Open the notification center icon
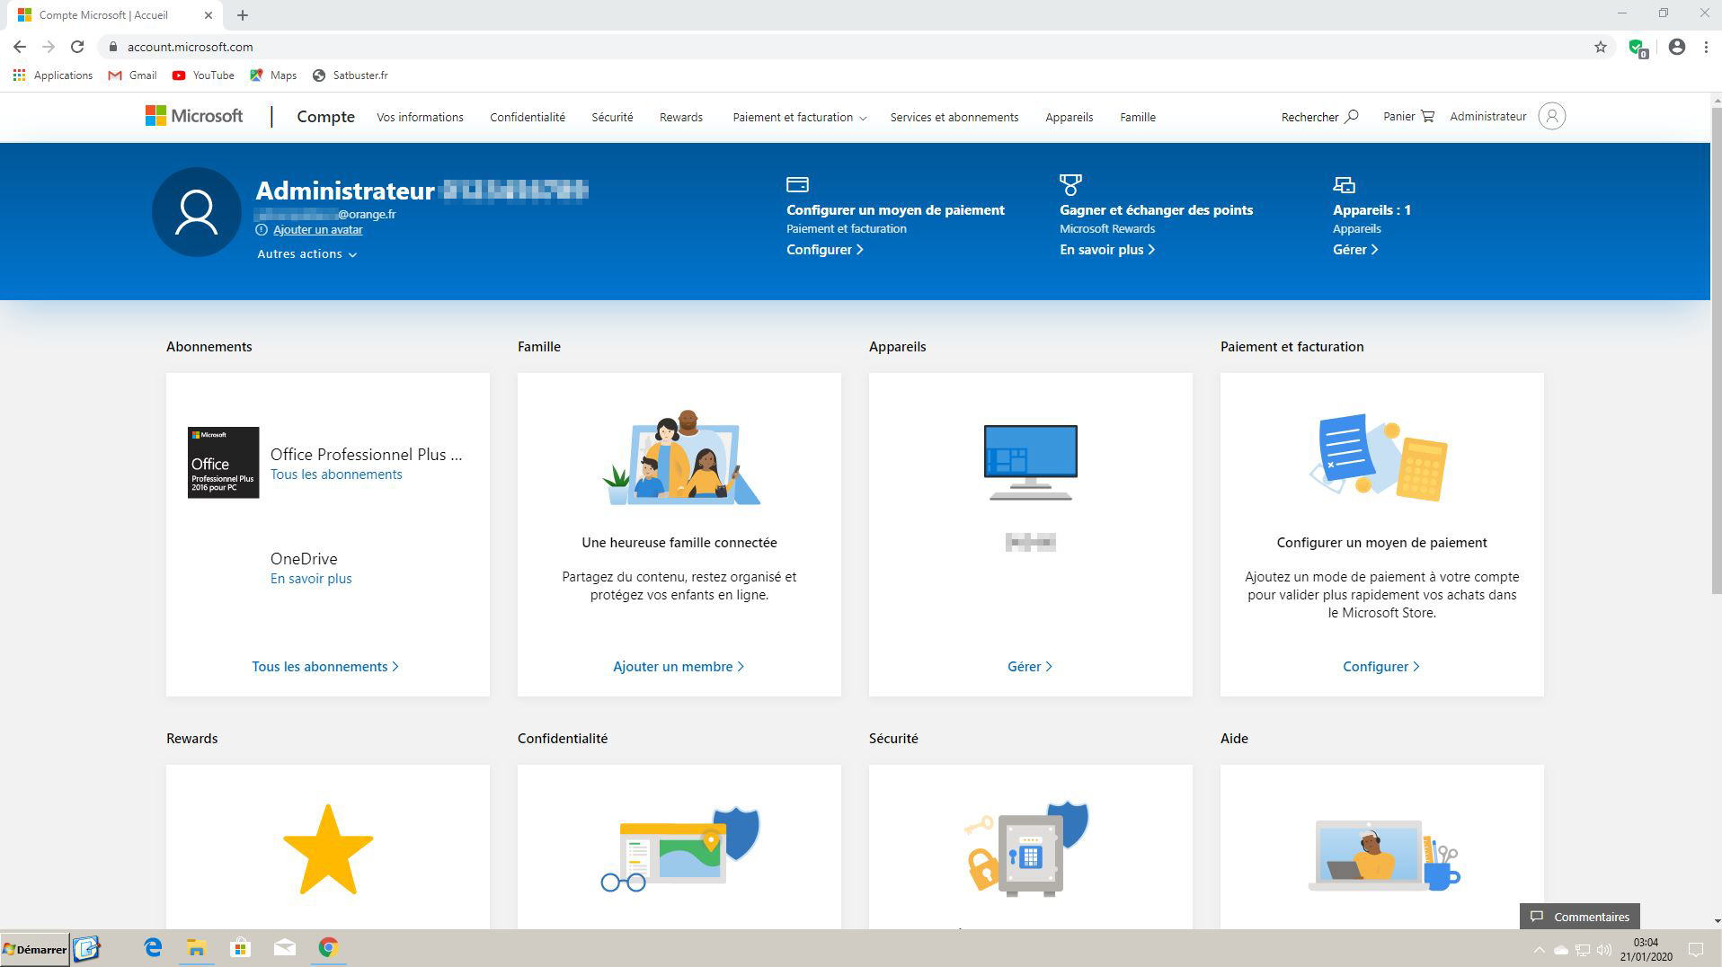This screenshot has height=967, width=1722. (1696, 950)
